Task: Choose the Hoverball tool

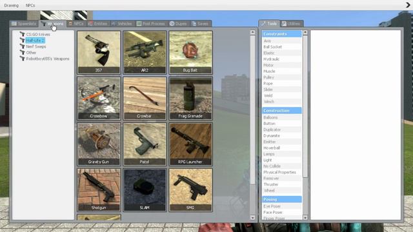Action: point(282,148)
